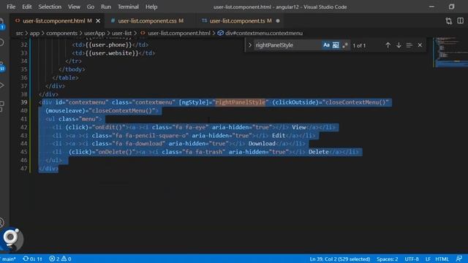The height and width of the screenshot is (263, 468).
Task: Toggle Find in Selection icon
Action: (x=409, y=45)
